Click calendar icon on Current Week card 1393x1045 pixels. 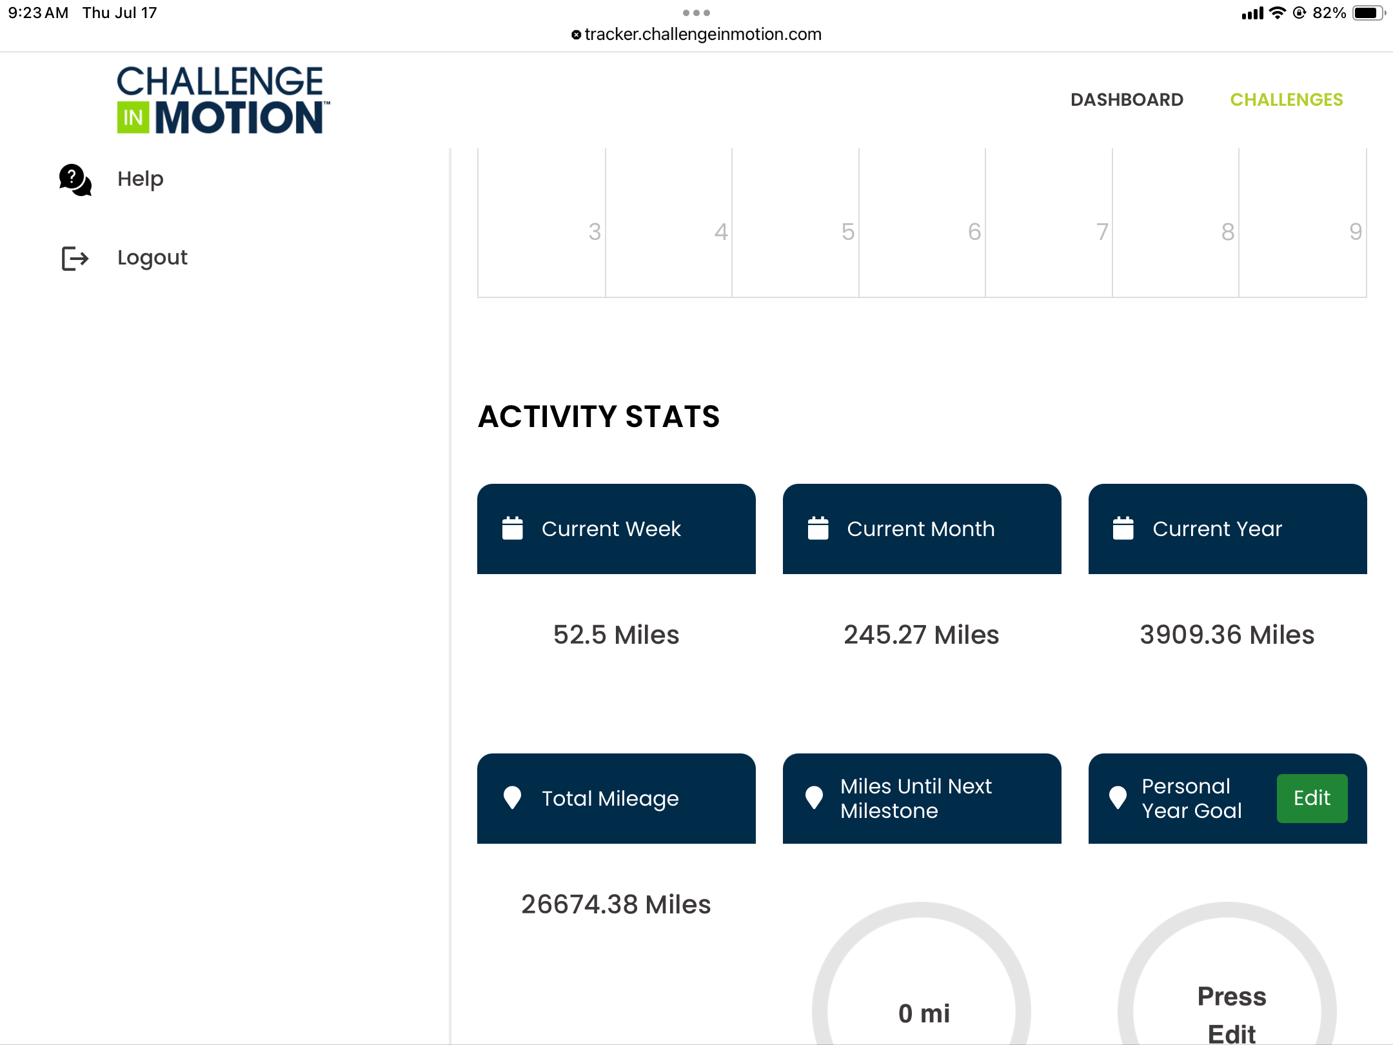click(513, 528)
